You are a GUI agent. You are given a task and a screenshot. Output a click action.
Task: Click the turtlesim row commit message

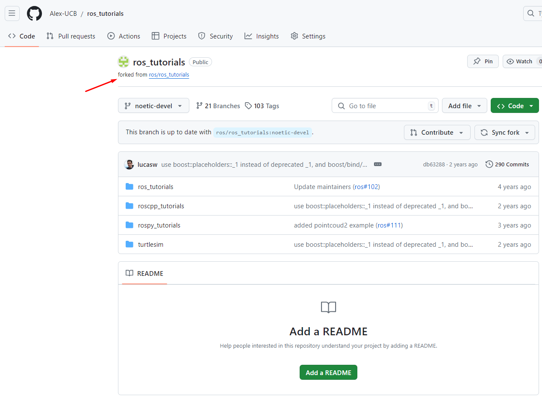(x=383, y=244)
